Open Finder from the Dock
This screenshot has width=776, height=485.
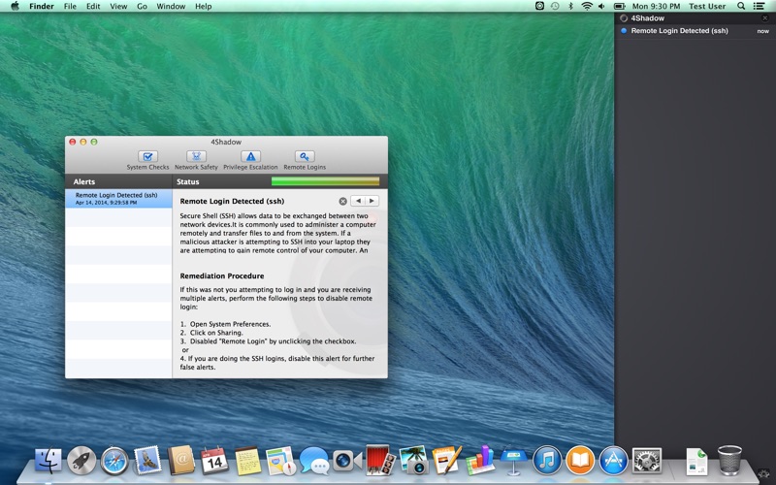[48, 460]
